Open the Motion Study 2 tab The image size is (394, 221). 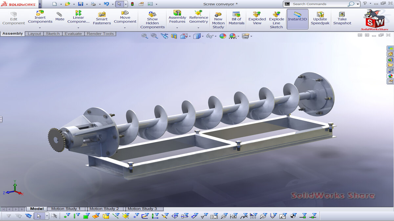[104, 209]
